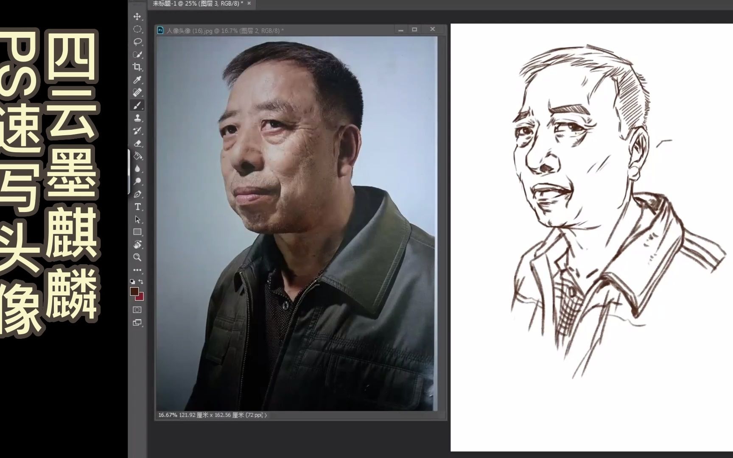Close the 人像头像 (16).jpg floating window
Screen dimensions: 733x458
click(433, 29)
